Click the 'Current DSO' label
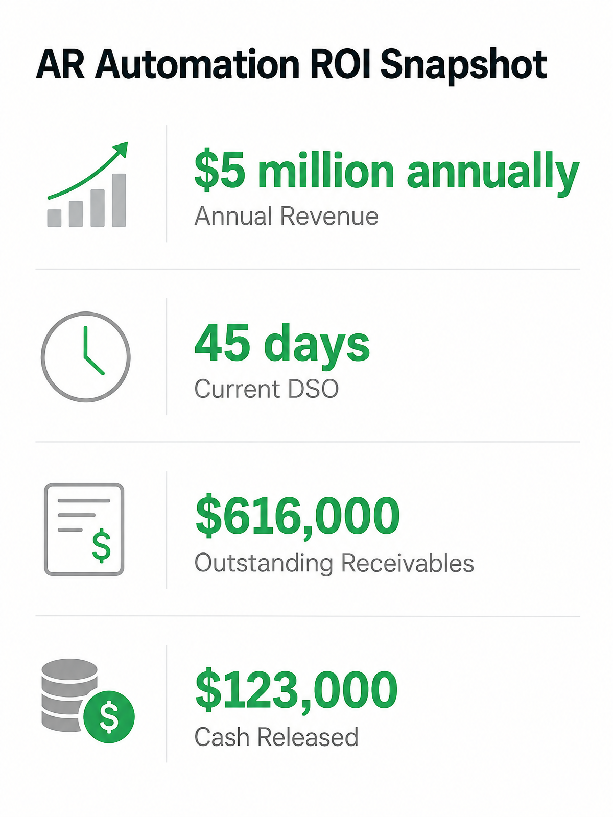 (x=266, y=389)
